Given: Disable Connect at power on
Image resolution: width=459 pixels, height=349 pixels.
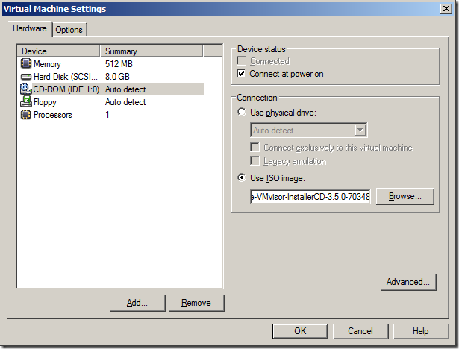Looking at the screenshot, I should (242, 74).
